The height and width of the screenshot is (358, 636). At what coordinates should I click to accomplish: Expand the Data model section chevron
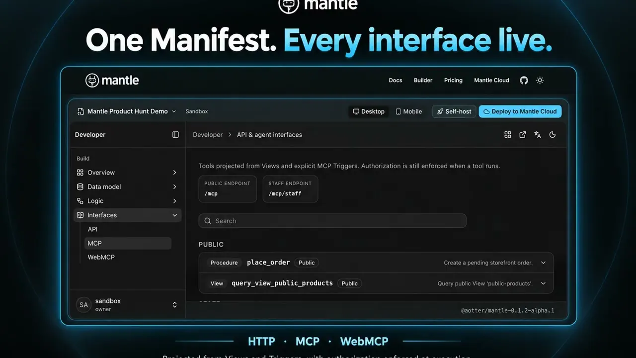(x=174, y=187)
